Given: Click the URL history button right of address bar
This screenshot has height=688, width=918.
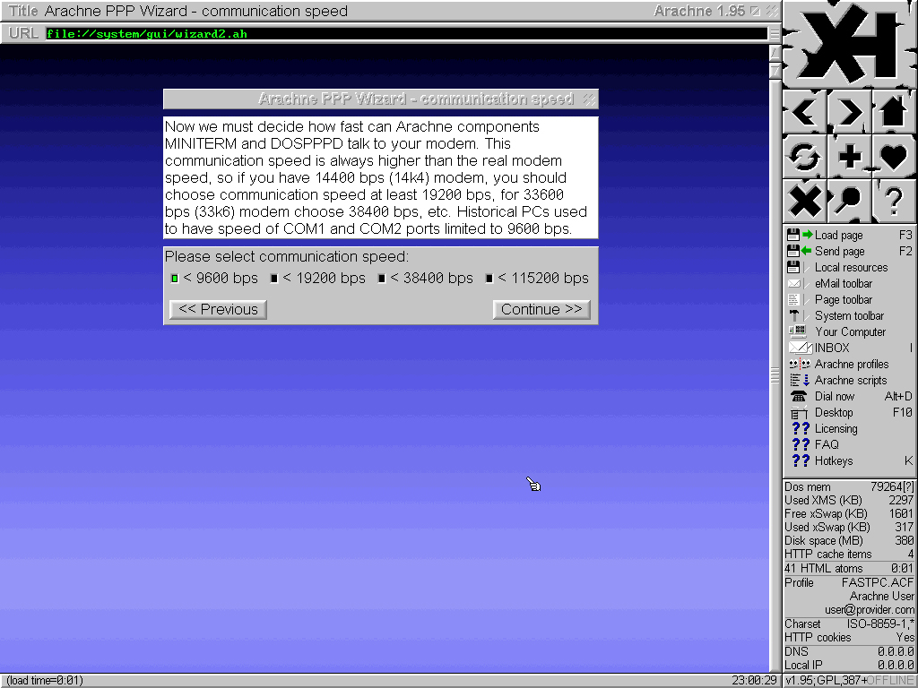Looking at the screenshot, I should click(774, 34).
